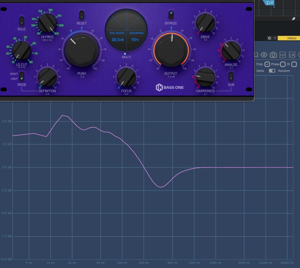The image size is (300, 268).
Task: Open the dropdown arrow beside the gear
Action: [275, 38]
